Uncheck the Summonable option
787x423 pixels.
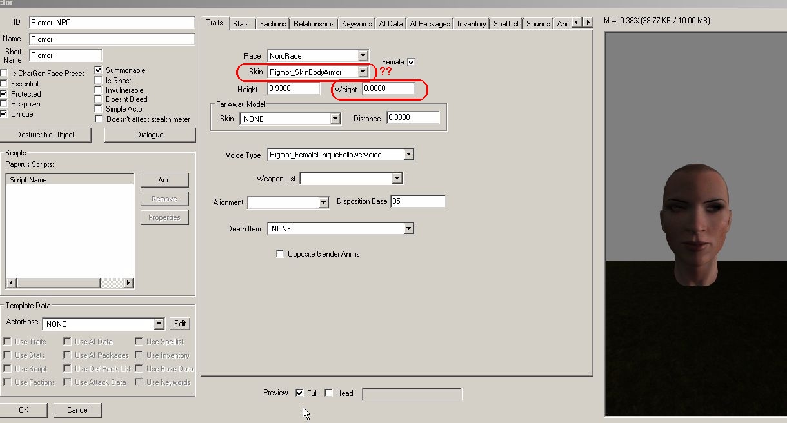pyautogui.click(x=99, y=70)
